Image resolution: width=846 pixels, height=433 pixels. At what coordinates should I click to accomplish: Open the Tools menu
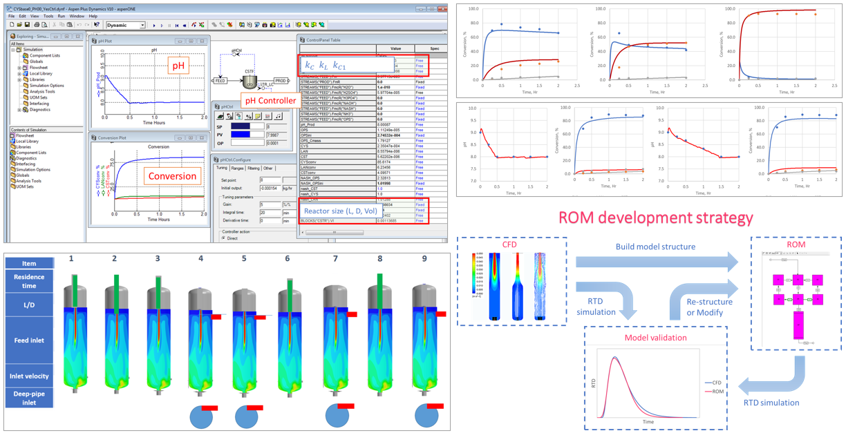48,16
